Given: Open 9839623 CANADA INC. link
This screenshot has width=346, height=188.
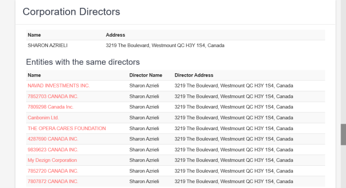Looking at the screenshot, I should [x=53, y=150].
